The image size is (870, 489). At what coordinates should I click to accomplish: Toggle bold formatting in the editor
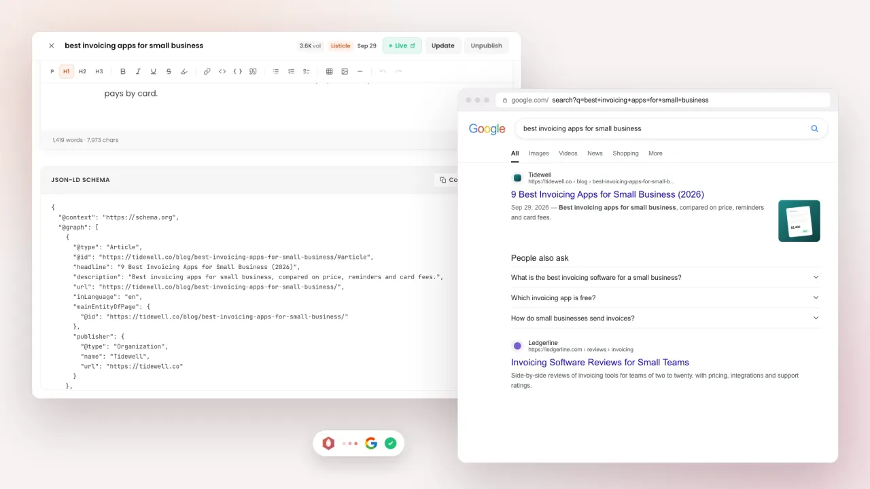123,71
